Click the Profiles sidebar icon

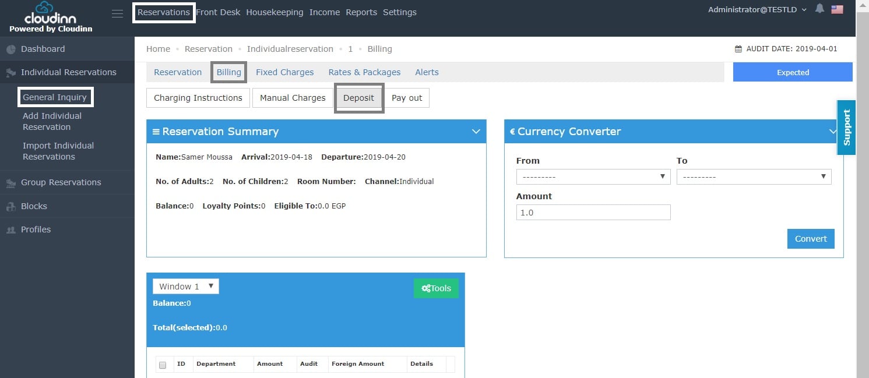click(11, 230)
